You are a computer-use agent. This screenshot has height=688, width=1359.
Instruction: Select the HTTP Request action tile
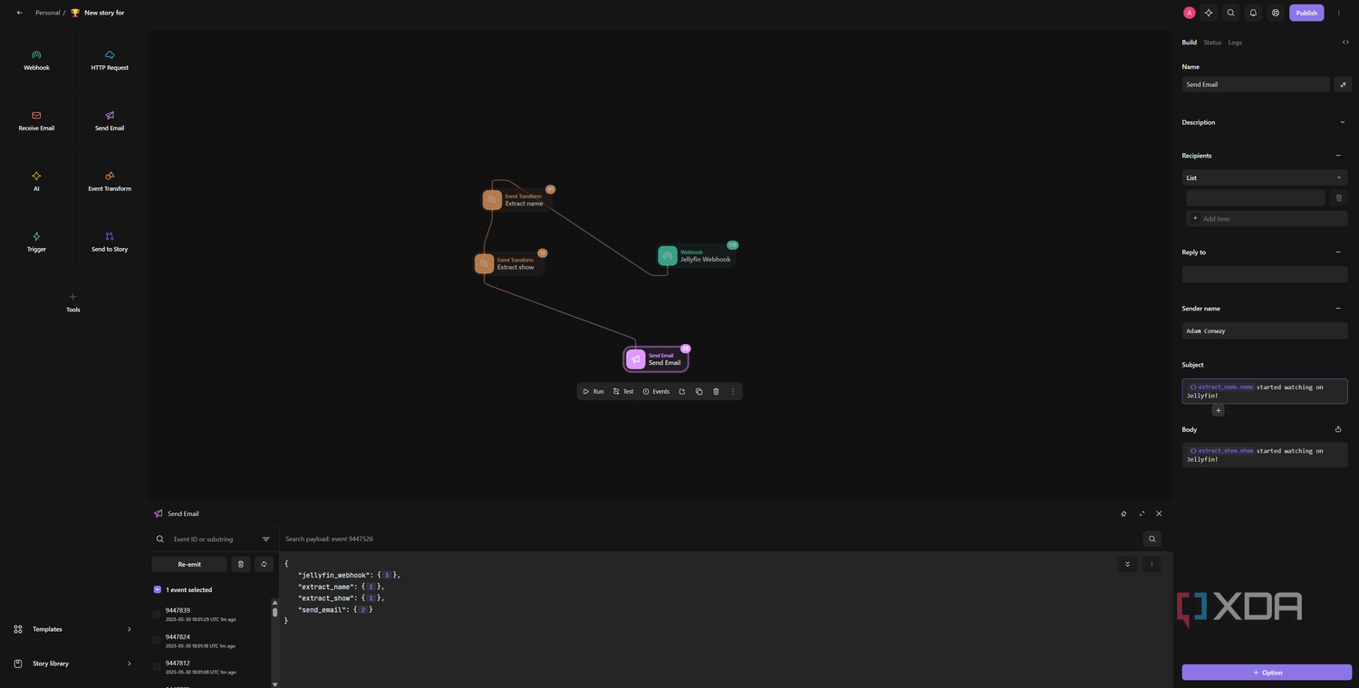click(110, 61)
